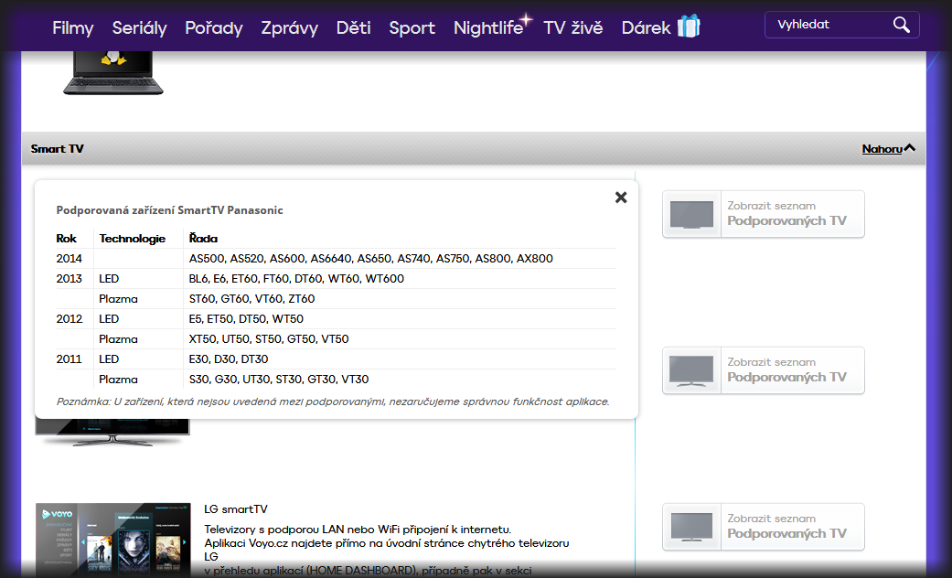The width and height of the screenshot is (952, 578).
Task: Click the E5, ET50, DT50, WT50 row
Action: (x=246, y=319)
